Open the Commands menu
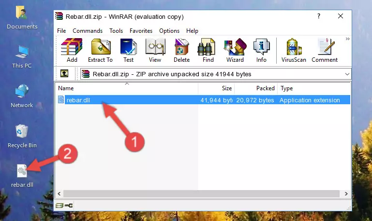Image resolution: width=372 pixels, height=221 pixels. 88,31
